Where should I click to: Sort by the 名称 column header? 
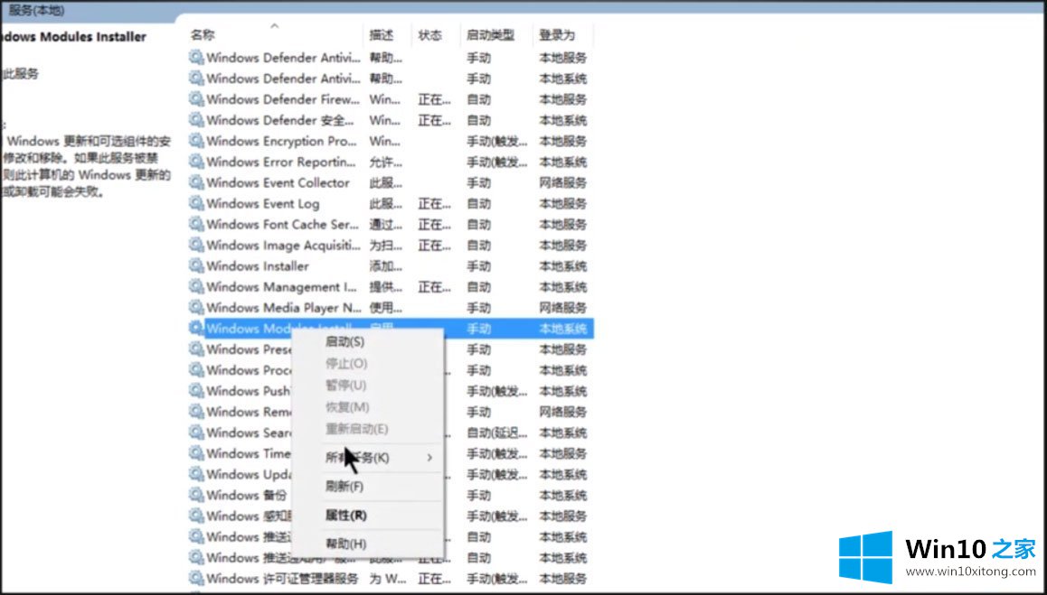click(x=203, y=35)
